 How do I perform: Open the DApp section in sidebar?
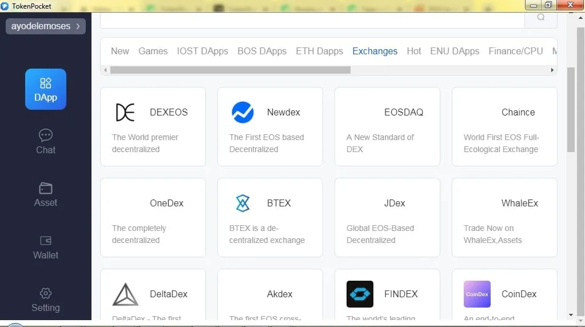(46, 89)
